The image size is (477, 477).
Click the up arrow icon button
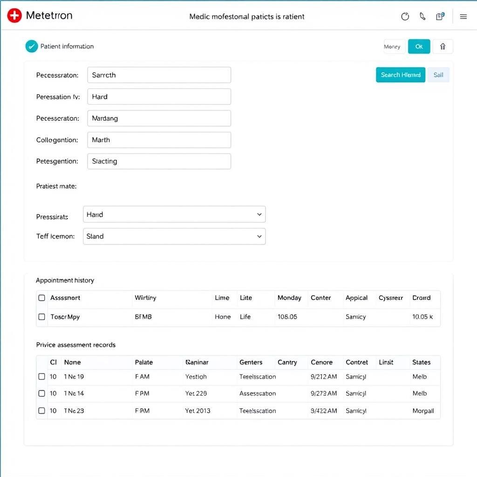443,47
